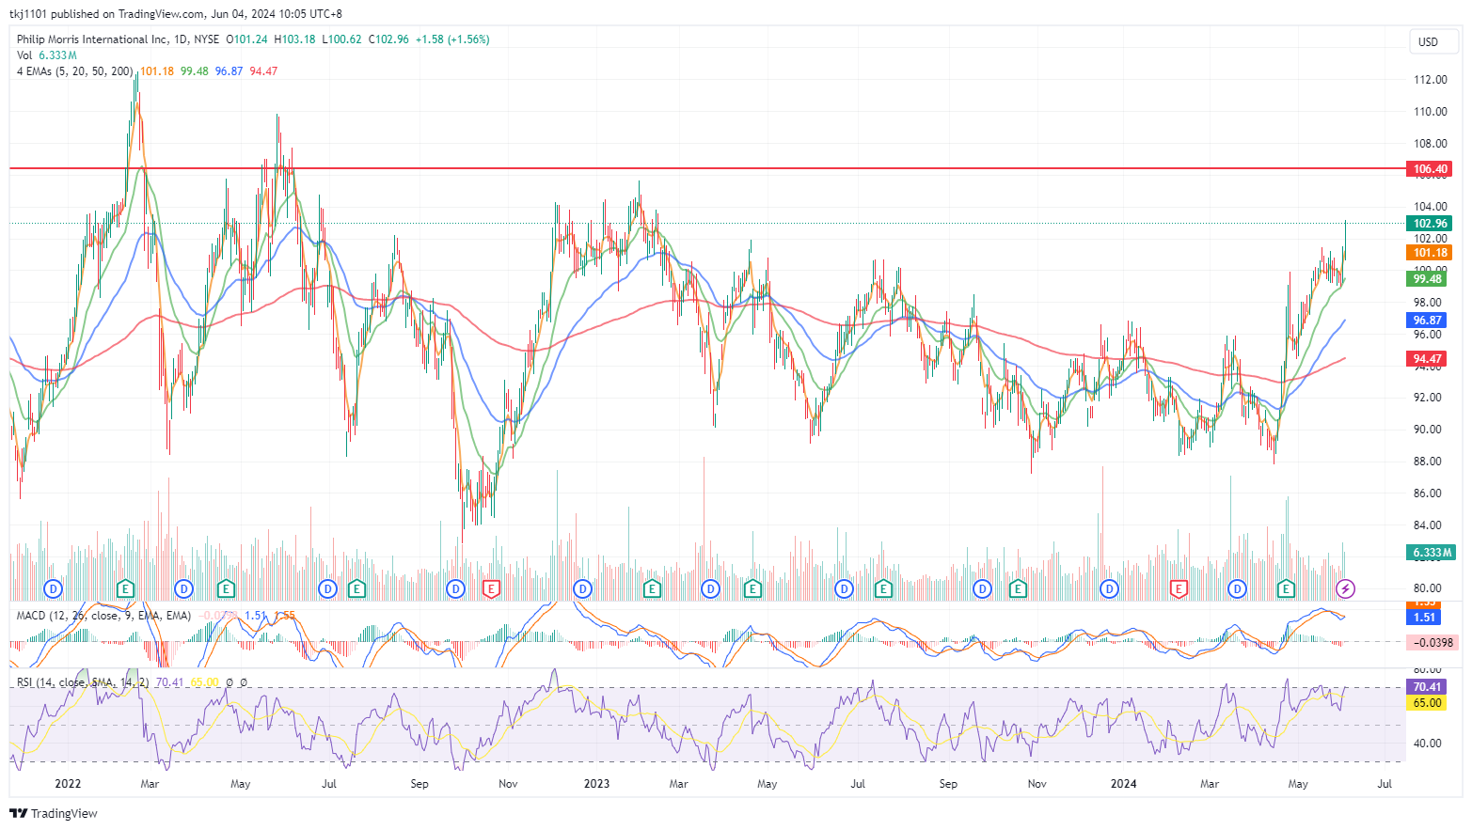Select the red horizontal line at 106.40

click(705, 168)
